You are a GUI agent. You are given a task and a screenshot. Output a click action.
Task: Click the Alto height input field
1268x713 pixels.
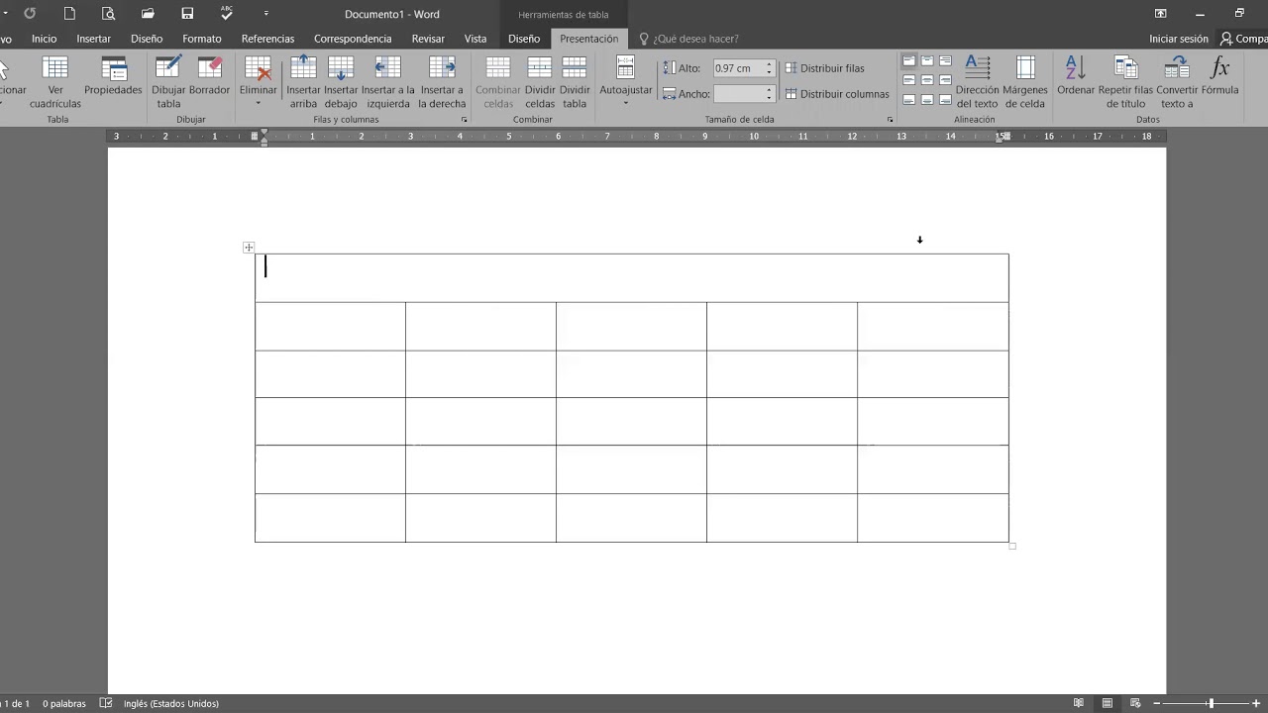pyautogui.click(x=737, y=68)
